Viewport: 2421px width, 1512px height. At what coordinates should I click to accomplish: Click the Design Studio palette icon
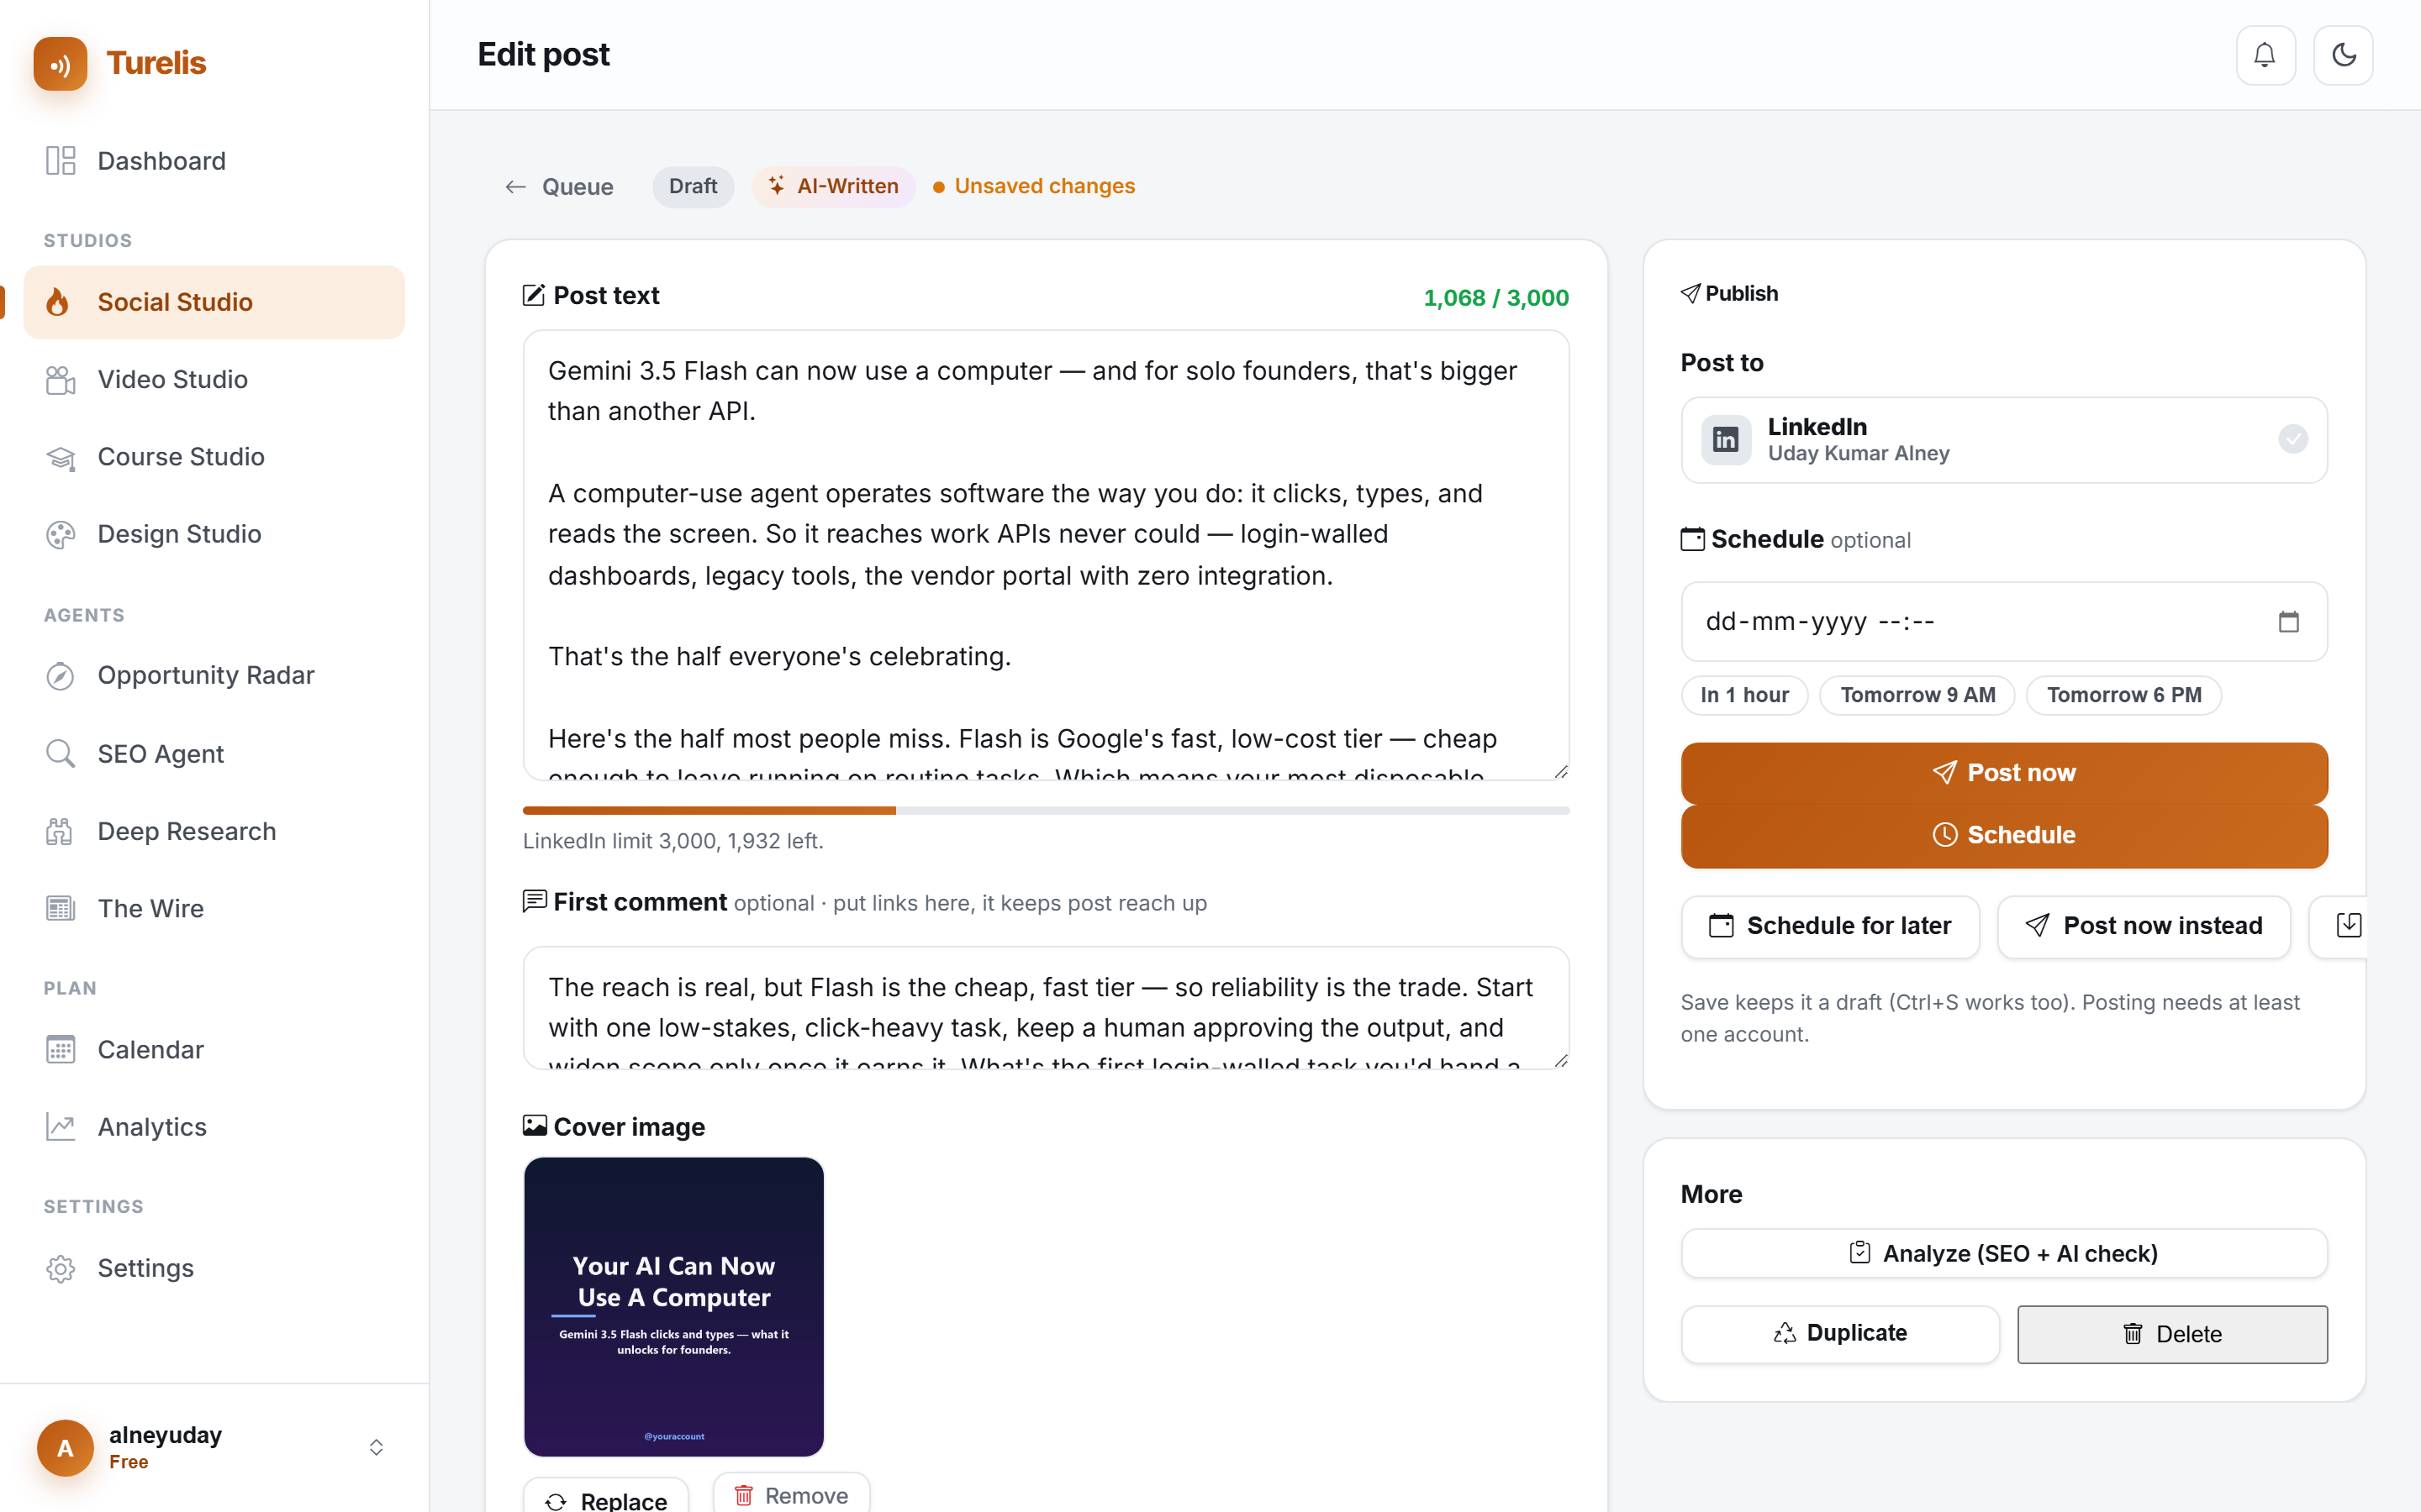[x=61, y=534]
